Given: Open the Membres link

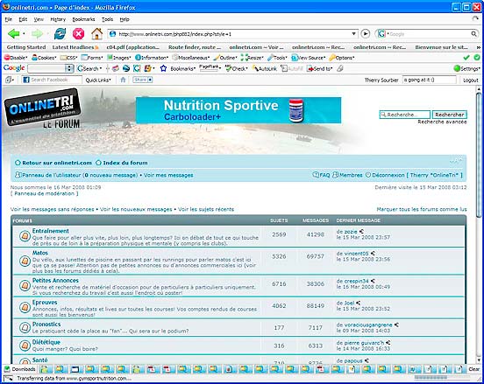Looking at the screenshot, I should [x=348, y=175].
